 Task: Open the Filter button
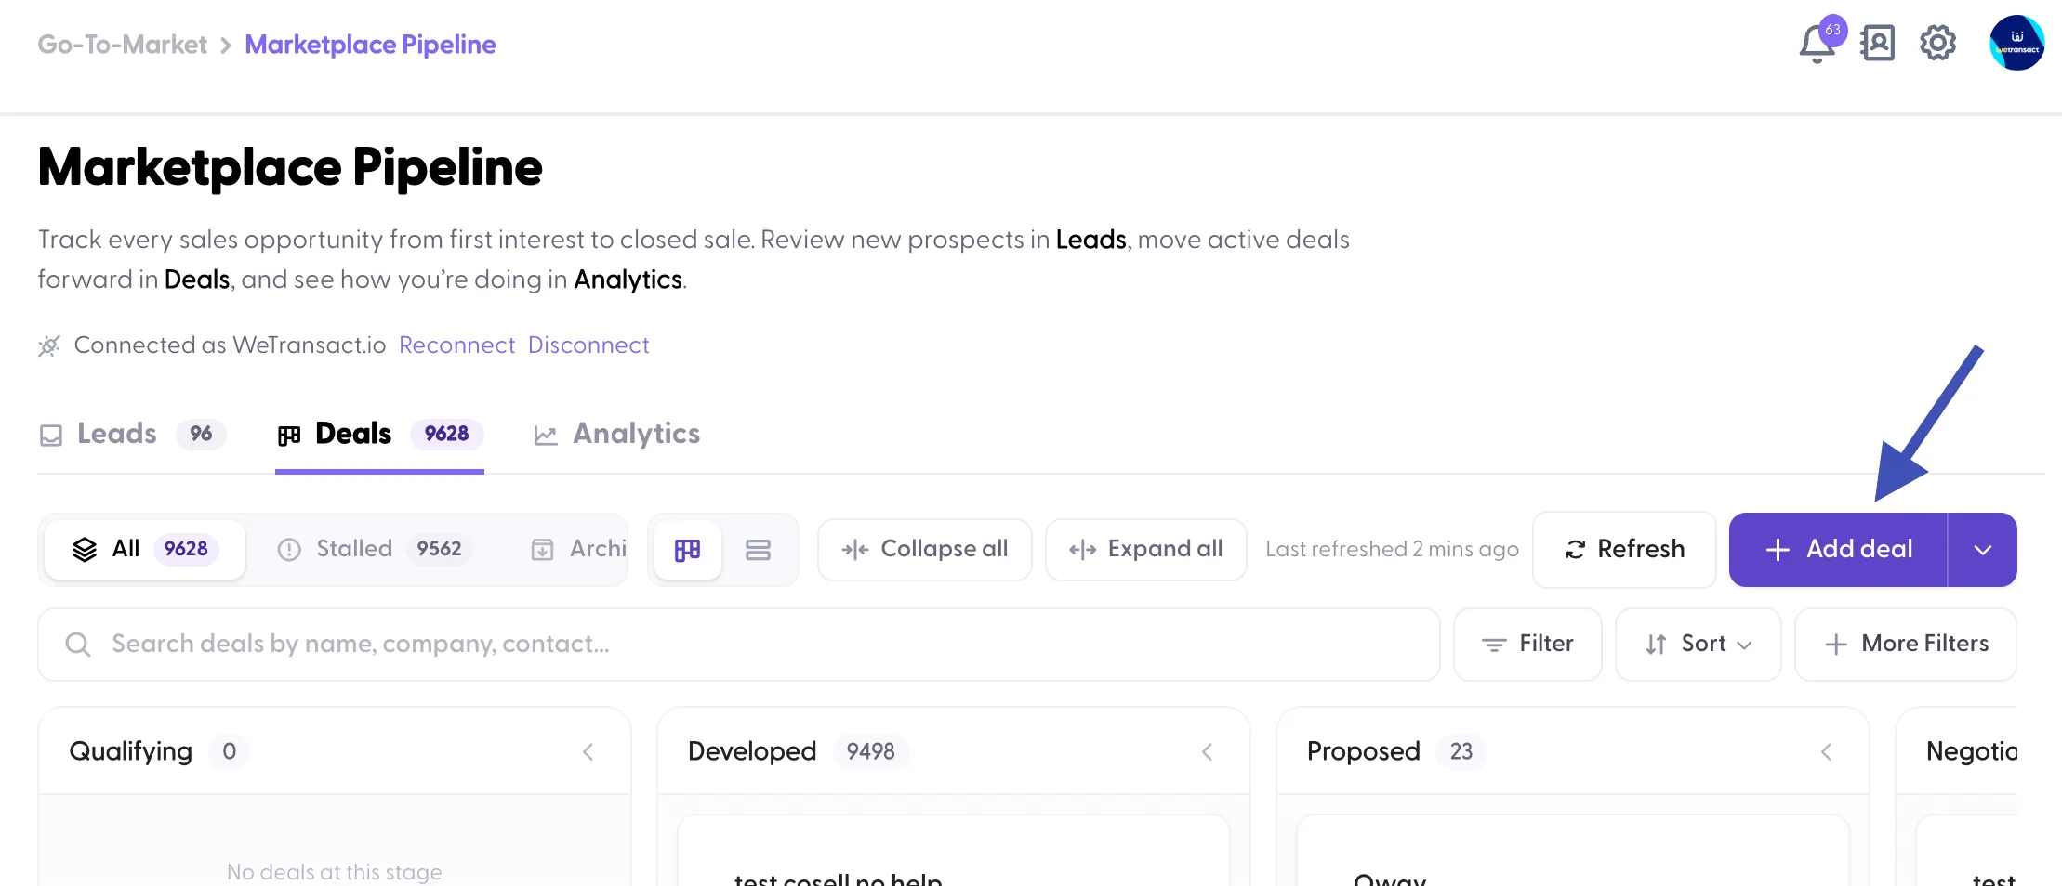click(1527, 645)
